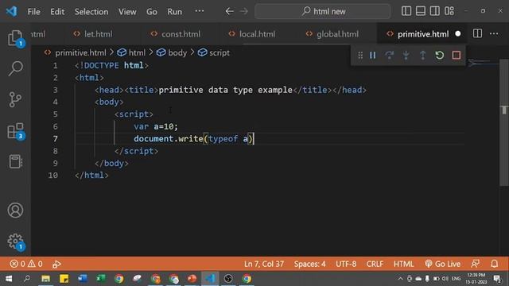The width and height of the screenshot is (509, 286).
Task: Expand the overflow menu ellipsis in the menu bar
Action: pos(200,11)
